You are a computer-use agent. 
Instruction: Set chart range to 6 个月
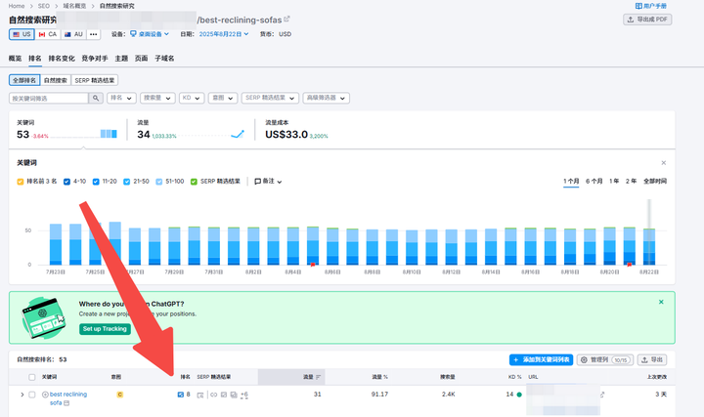point(594,181)
